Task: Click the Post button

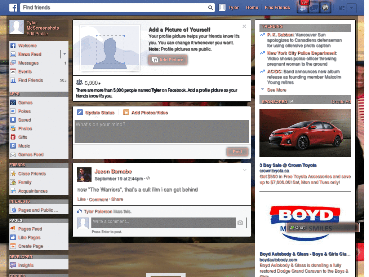Action: (237, 152)
